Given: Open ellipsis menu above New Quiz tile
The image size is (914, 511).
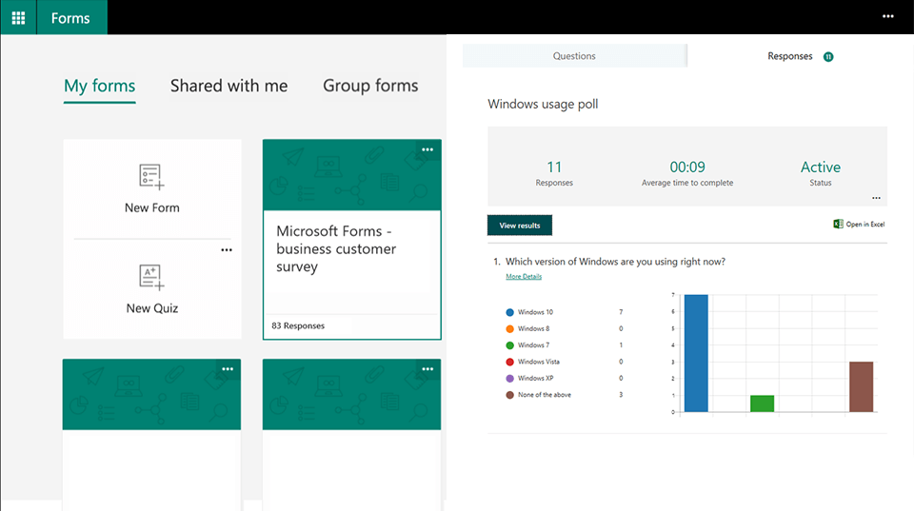Looking at the screenshot, I should (227, 250).
